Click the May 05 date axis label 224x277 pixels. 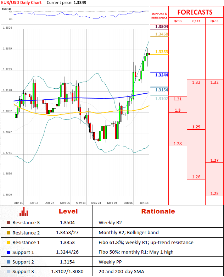click(65, 203)
